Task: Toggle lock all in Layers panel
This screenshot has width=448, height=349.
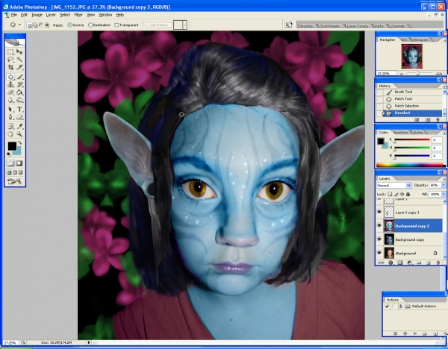Action: pyautogui.click(x=408, y=194)
